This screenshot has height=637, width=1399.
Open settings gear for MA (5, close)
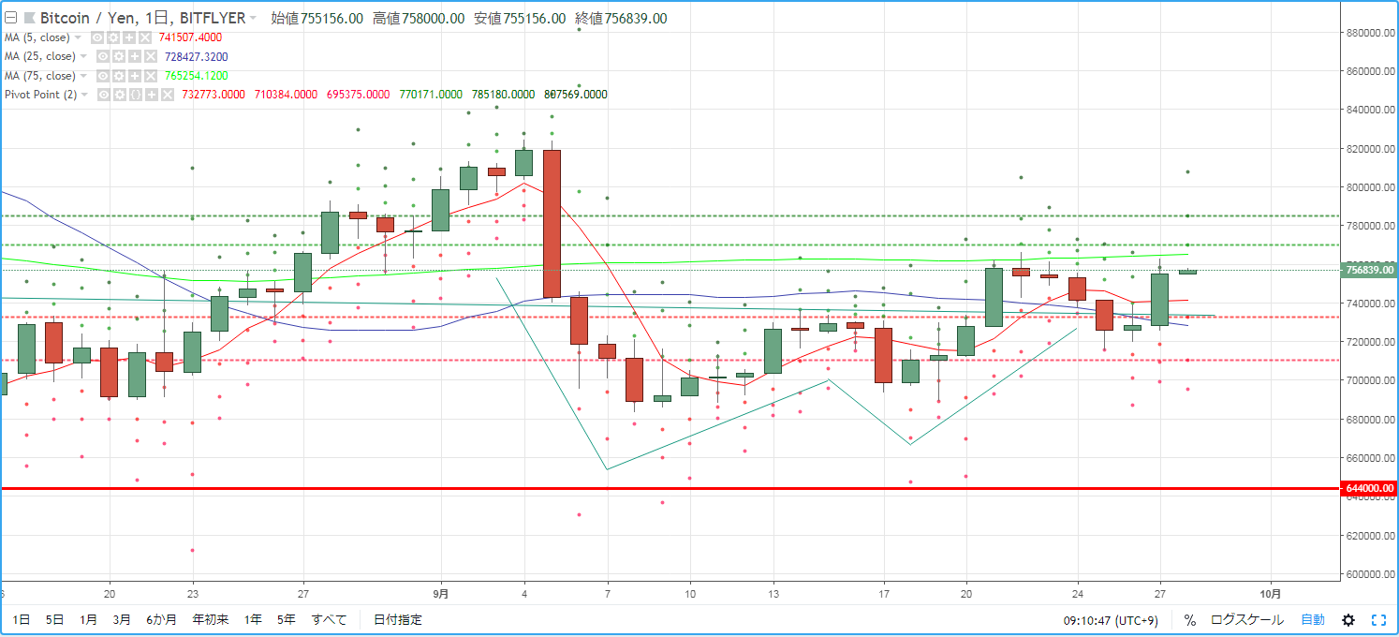[x=113, y=37]
